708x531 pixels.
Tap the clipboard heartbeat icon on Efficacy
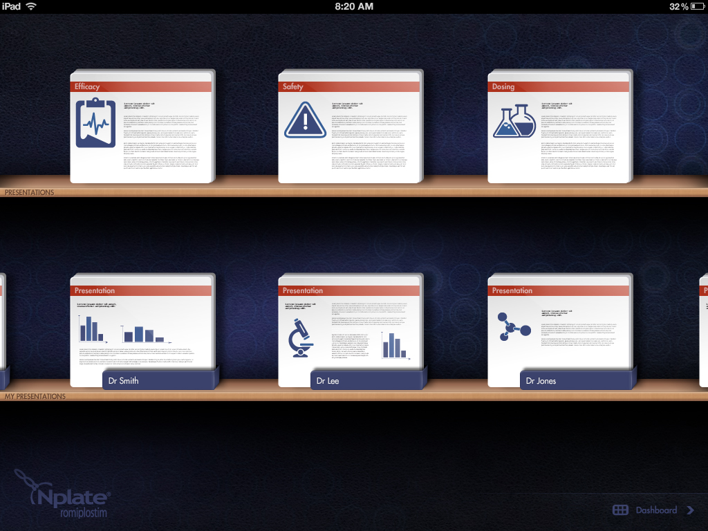tap(95, 123)
